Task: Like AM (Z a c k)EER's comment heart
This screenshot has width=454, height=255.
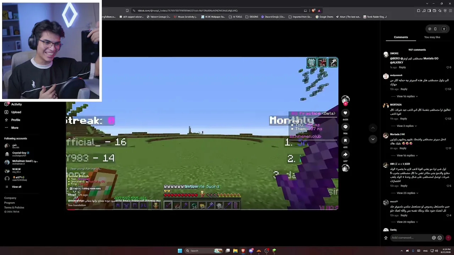Action: 448,186
